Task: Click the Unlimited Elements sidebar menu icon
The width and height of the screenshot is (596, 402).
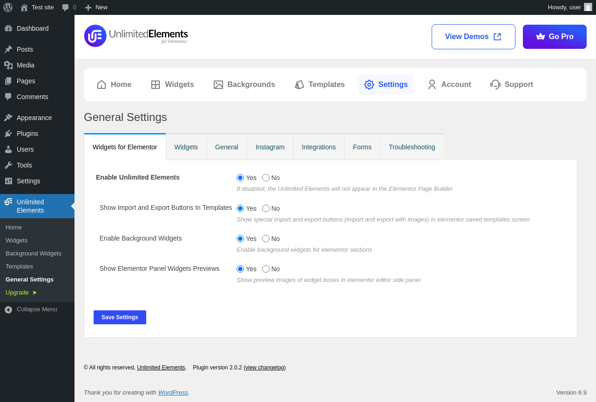Action: 8,202
